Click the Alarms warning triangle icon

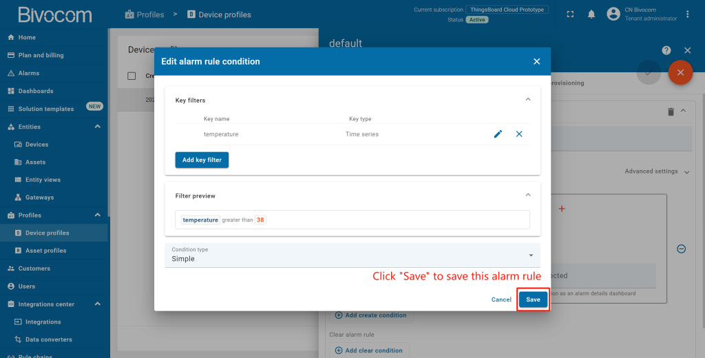[11, 73]
